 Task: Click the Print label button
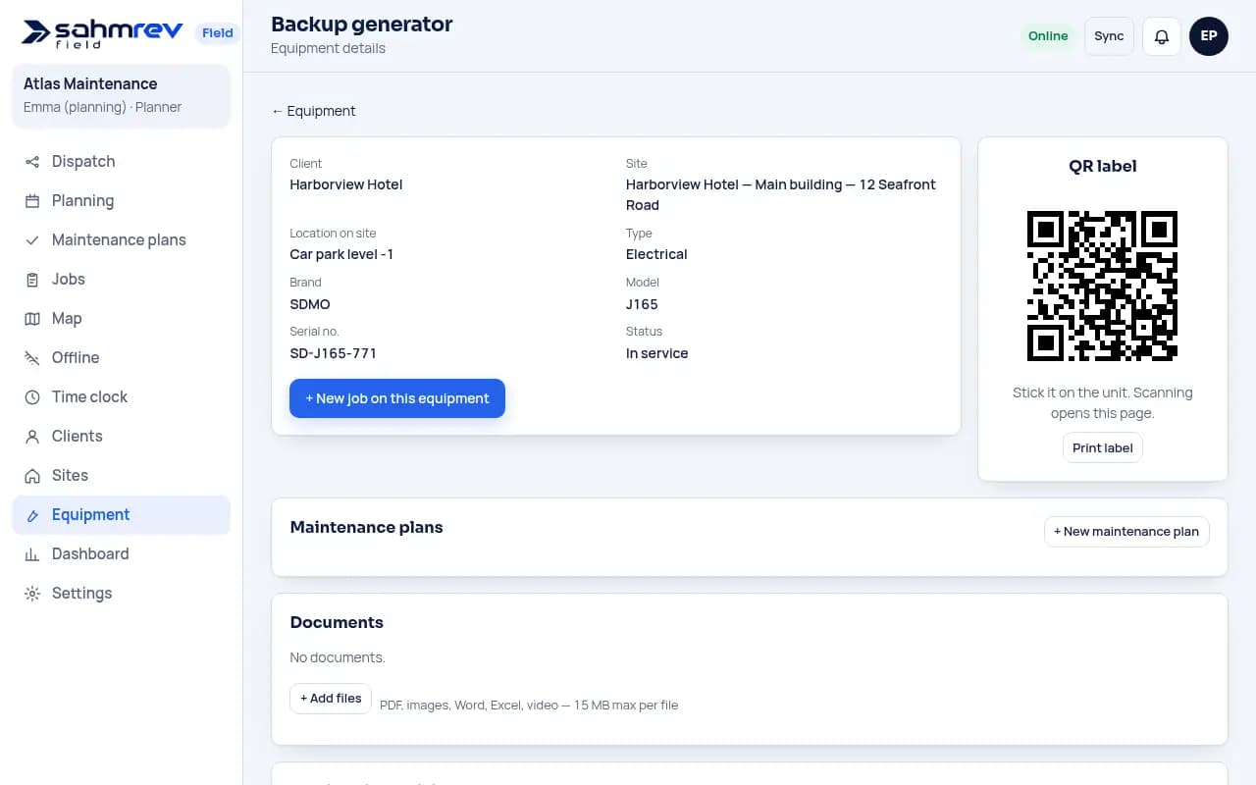click(x=1103, y=448)
